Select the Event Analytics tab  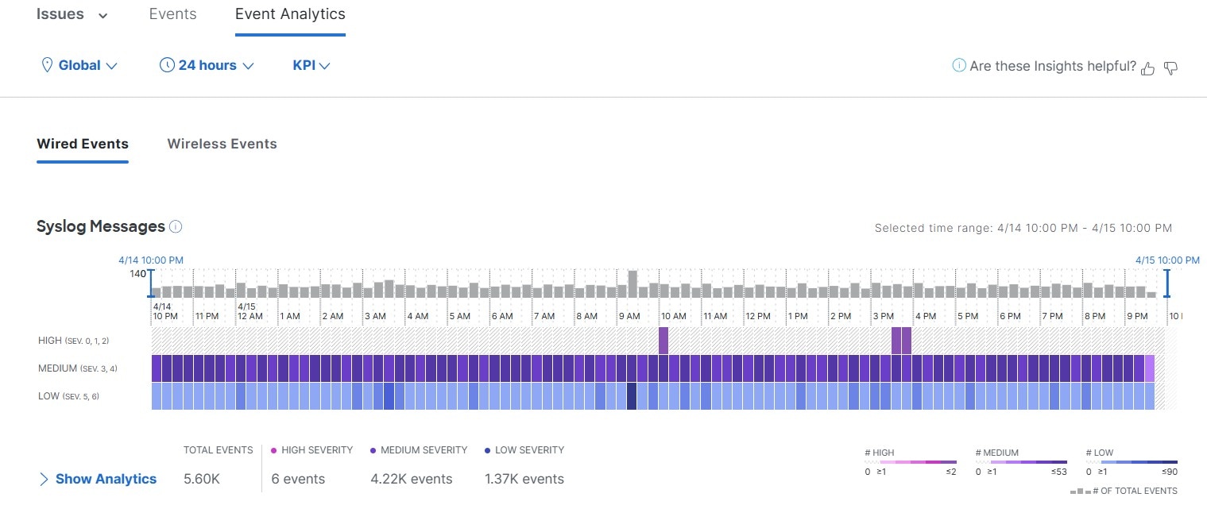click(290, 14)
